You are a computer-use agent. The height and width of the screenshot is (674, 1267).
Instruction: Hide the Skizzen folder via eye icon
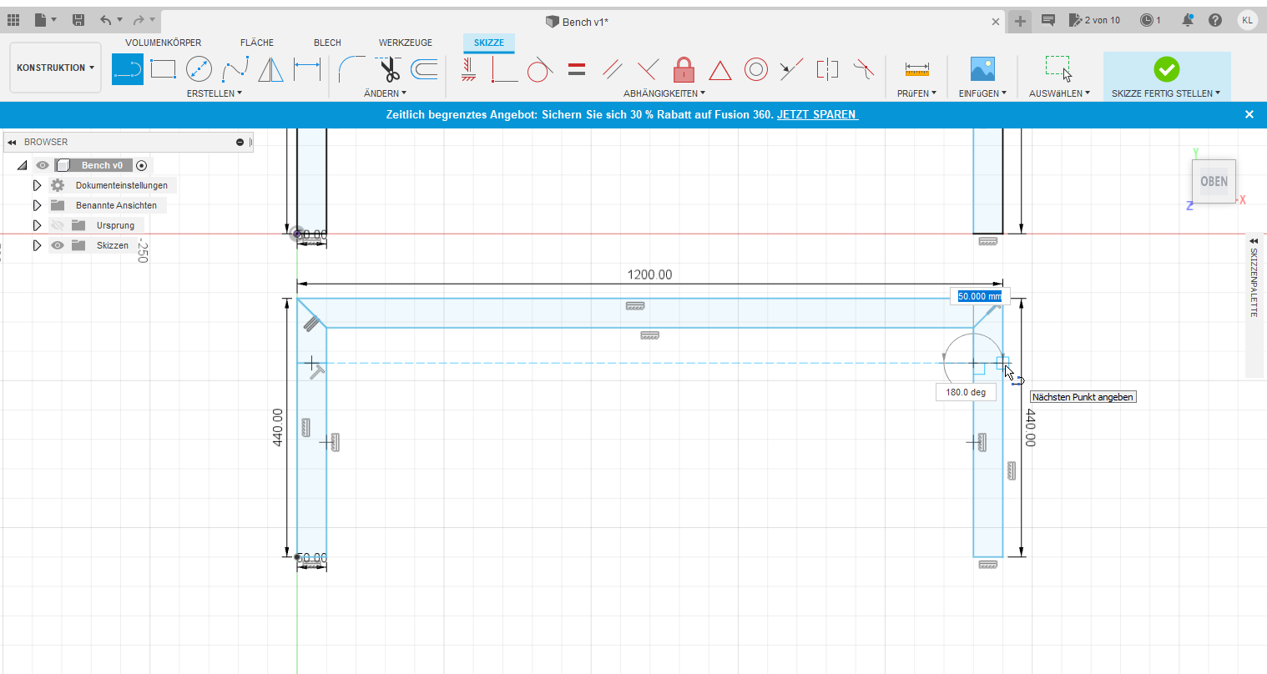(x=58, y=245)
